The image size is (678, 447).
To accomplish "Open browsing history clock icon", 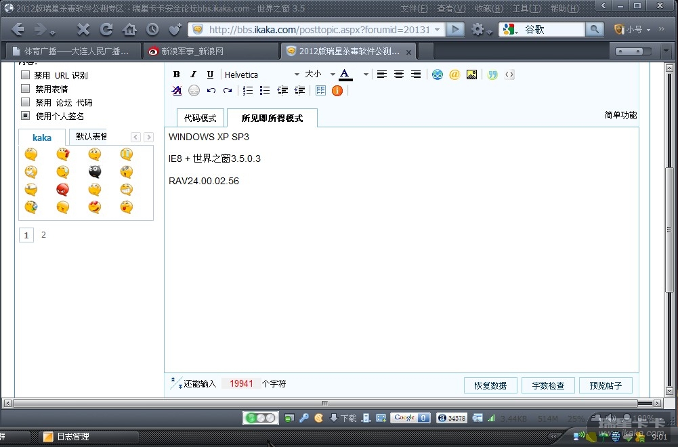I will click(152, 29).
